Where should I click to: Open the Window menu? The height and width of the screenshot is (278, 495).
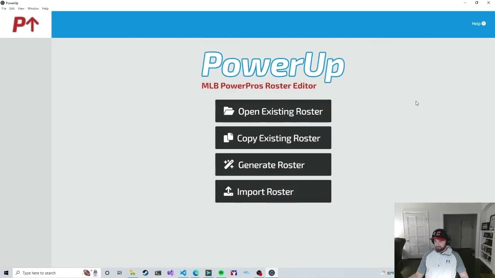tap(33, 8)
